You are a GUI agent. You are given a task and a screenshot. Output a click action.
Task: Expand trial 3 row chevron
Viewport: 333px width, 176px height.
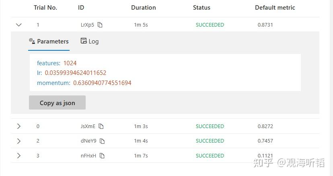point(18,156)
